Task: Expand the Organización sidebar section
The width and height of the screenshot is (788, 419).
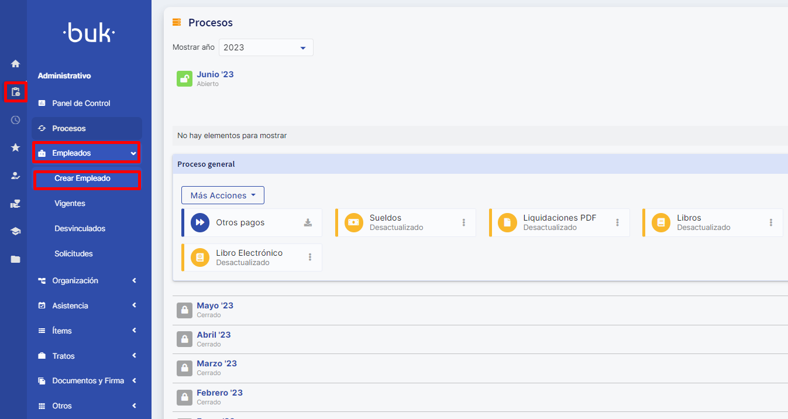Action: click(88, 281)
